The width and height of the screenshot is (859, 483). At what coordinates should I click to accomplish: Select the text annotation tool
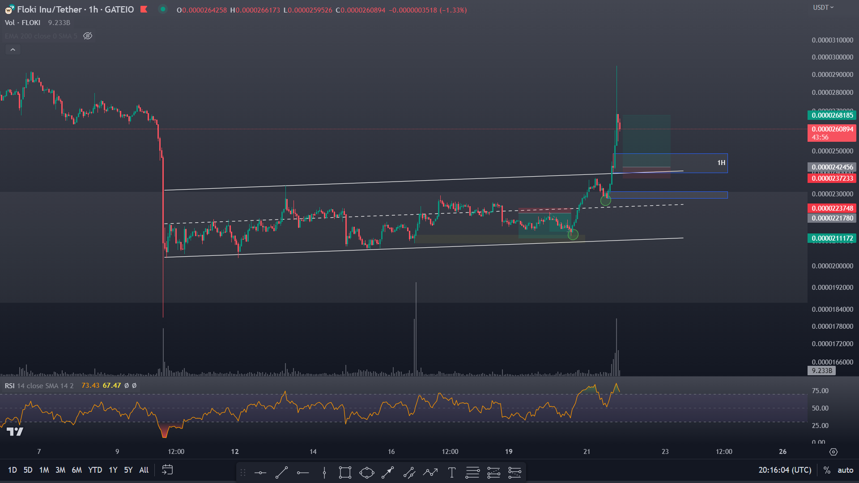pyautogui.click(x=451, y=472)
